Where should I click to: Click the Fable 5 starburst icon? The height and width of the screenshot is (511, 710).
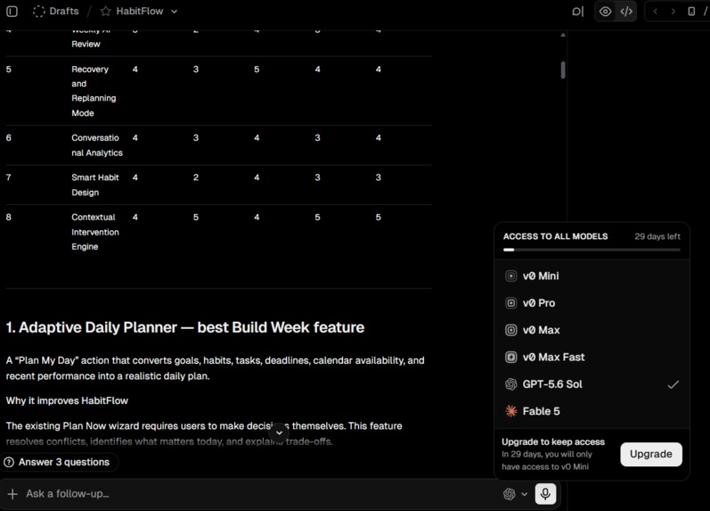(510, 411)
